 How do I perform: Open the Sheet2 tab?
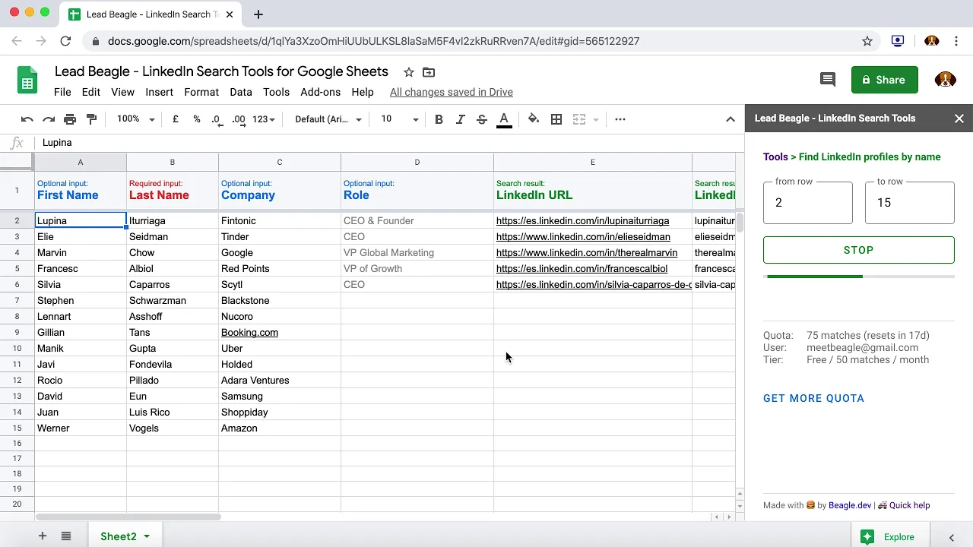click(119, 536)
